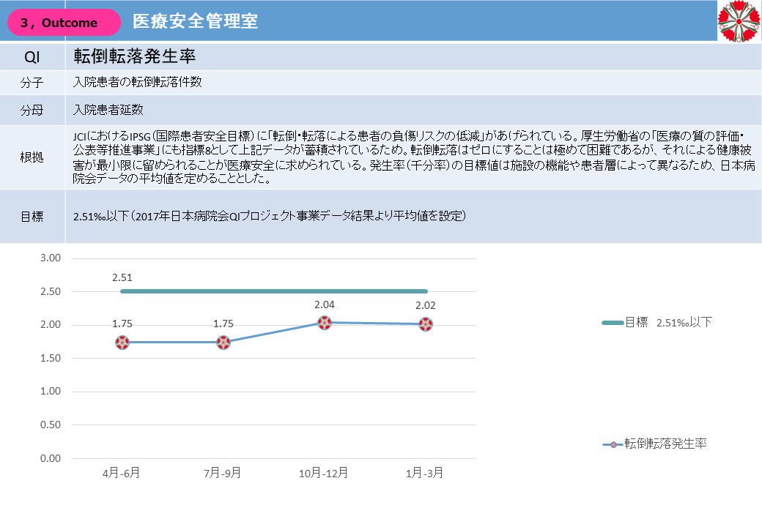Image resolution: width=762 pixels, height=527 pixels.
Task: Click the 7月-9月 axis label
Action: tap(223, 473)
